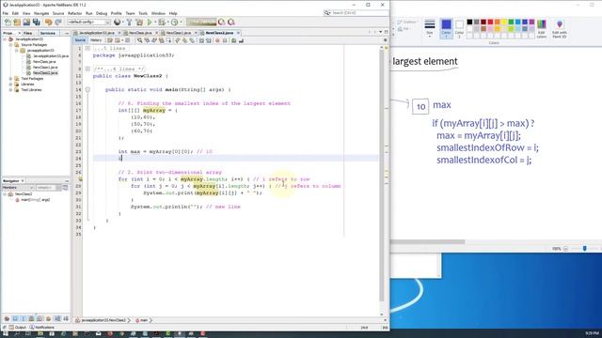Click the Edit with Paint 3D icon
Image resolution: width=602 pixels, height=338 pixels.
560,28
